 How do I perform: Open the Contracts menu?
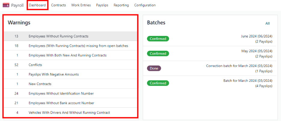(x=58, y=5)
